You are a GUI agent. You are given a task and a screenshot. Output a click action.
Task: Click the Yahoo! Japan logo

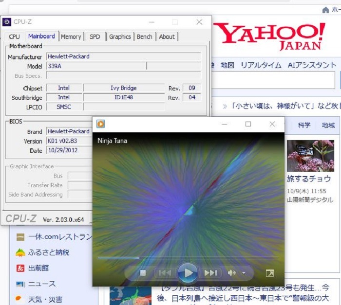270,36
